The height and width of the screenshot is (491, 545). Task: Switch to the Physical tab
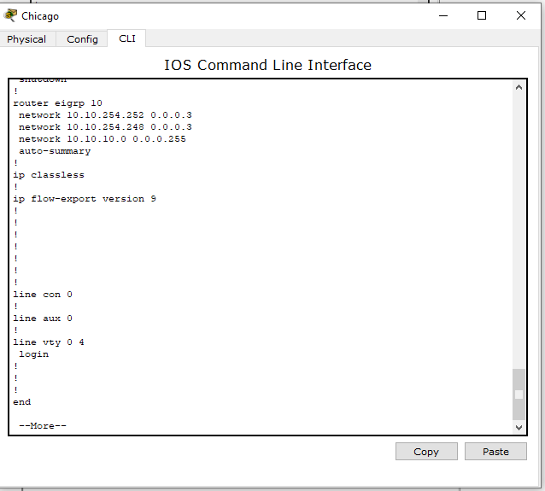click(26, 39)
